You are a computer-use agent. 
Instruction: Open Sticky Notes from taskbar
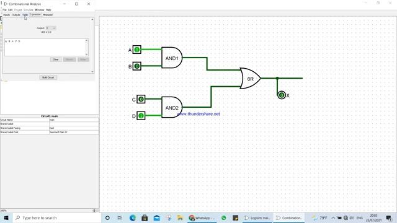[236, 217]
